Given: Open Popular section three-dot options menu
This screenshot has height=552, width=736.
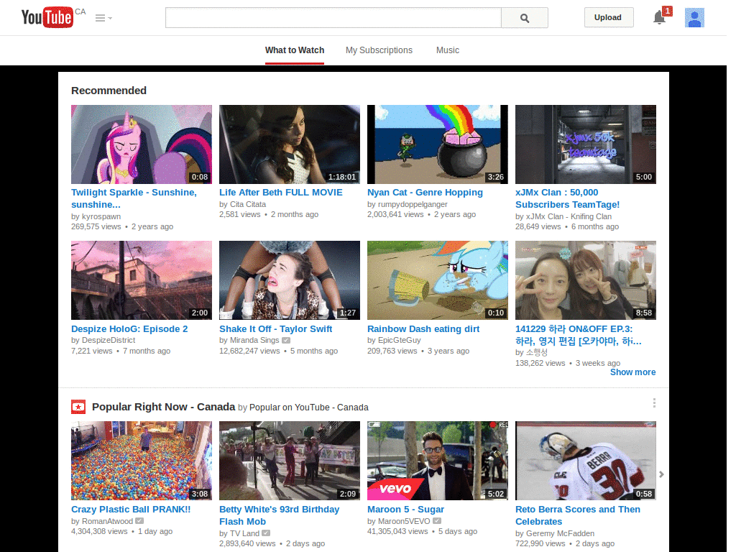Looking at the screenshot, I should 654,402.
